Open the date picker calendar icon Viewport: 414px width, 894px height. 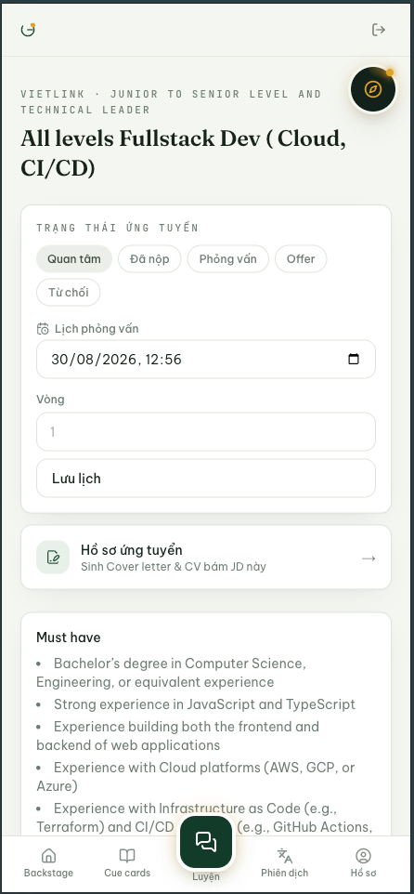tap(354, 360)
